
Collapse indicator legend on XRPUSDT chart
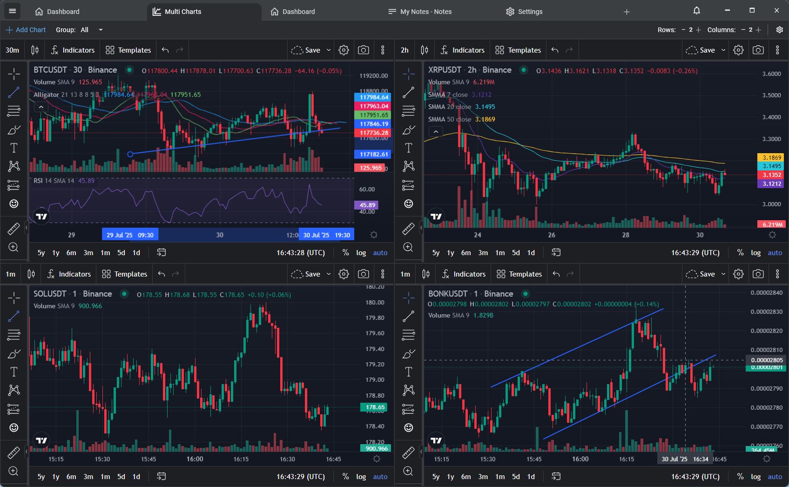[436, 132]
